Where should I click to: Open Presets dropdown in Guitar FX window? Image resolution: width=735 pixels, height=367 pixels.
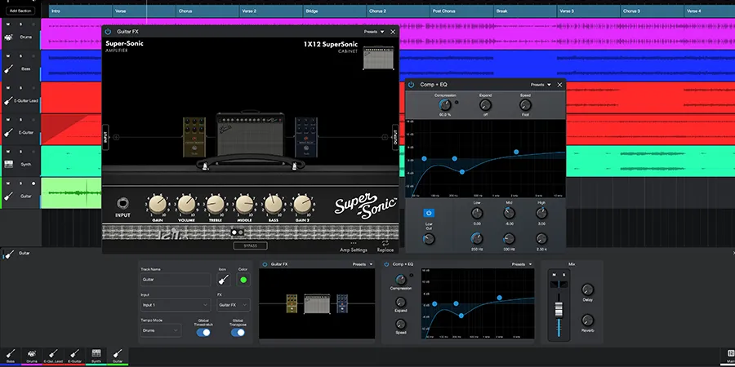(373, 32)
